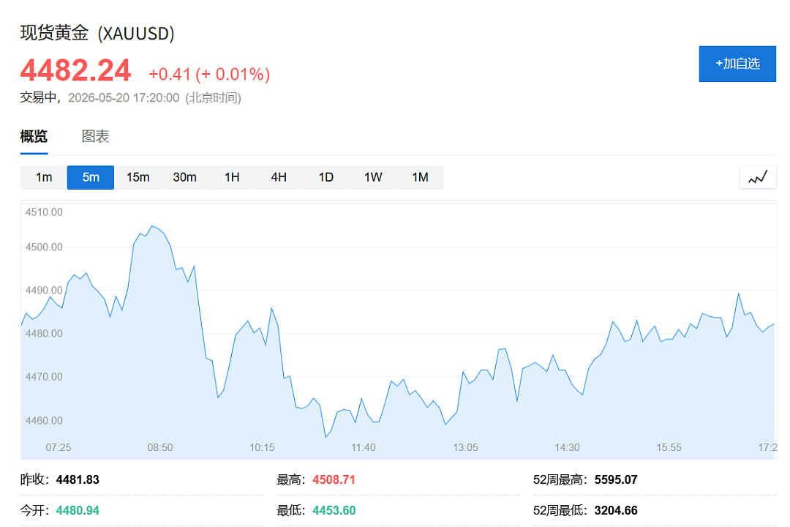Select the 4H timeframe
The image size is (790, 527).
[279, 178]
